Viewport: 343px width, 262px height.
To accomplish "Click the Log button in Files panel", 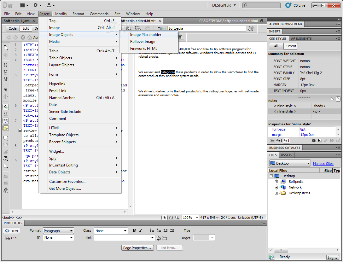I will pyautogui.click(x=333, y=258).
